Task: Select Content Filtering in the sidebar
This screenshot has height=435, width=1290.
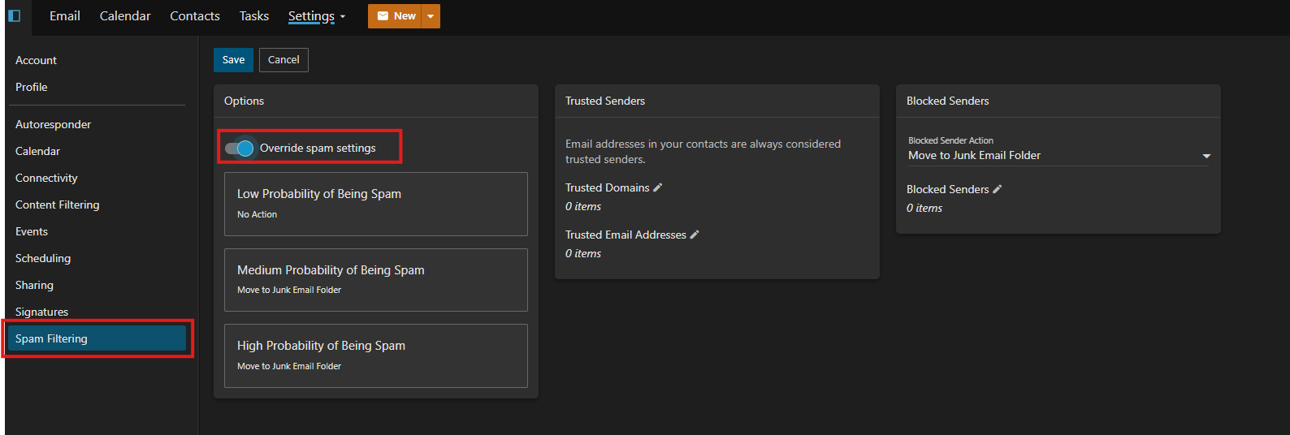Action: click(58, 205)
